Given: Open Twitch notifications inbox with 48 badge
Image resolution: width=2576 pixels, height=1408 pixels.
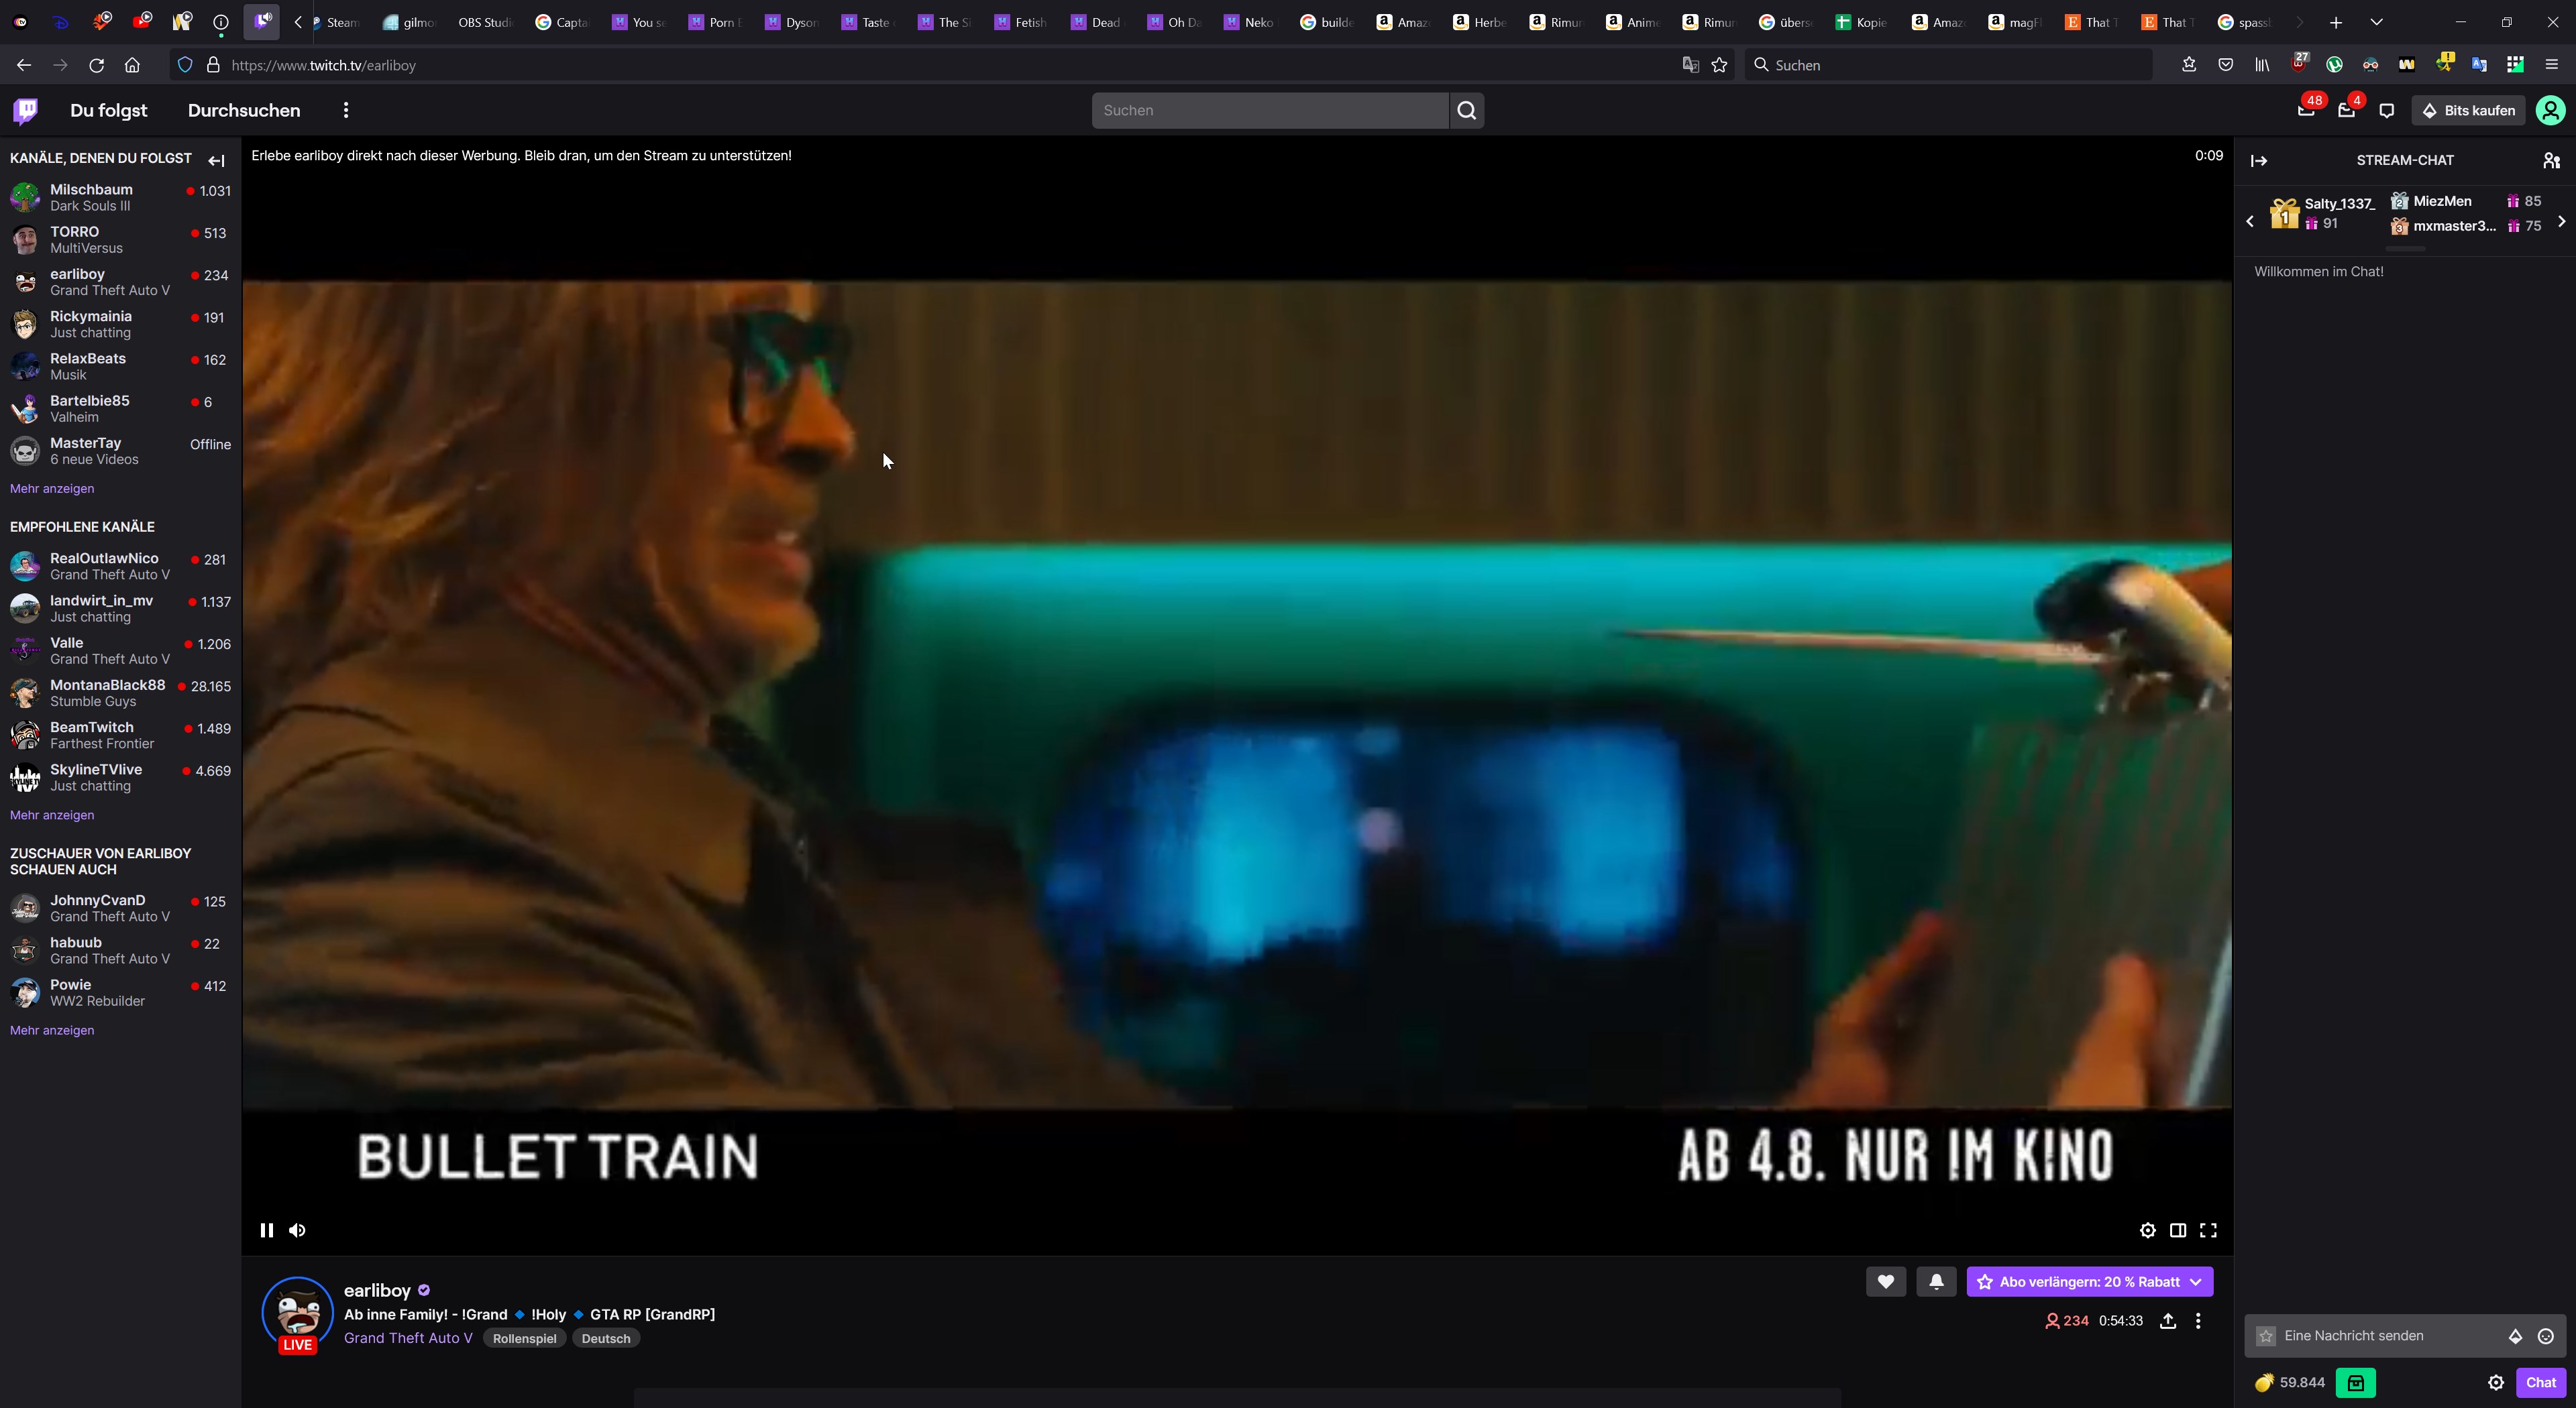Looking at the screenshot, I should tap(2306, 110).
